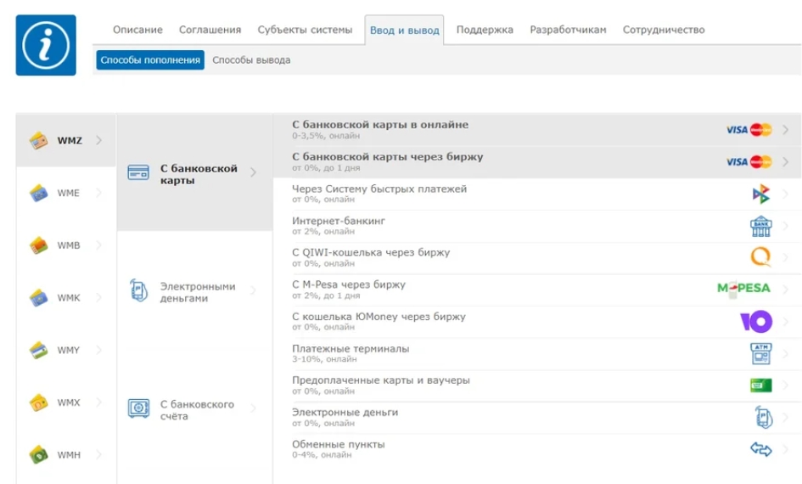Switch to the Поддержка tab
The height and width of the screenshot is (484, 802).
coord(485,30)
